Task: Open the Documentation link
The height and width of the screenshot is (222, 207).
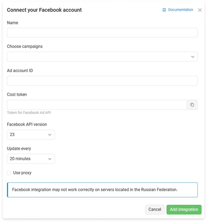Action: pos(181,10)
